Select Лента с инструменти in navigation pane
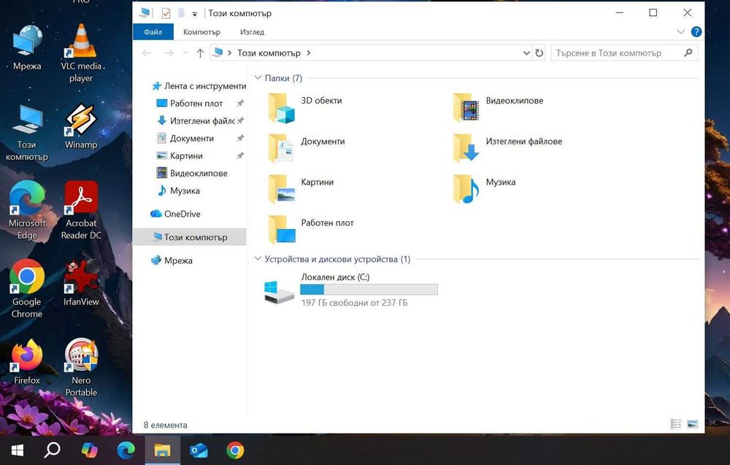The width and height of the screenshot is (730, 465). click(x=199, y=85)
